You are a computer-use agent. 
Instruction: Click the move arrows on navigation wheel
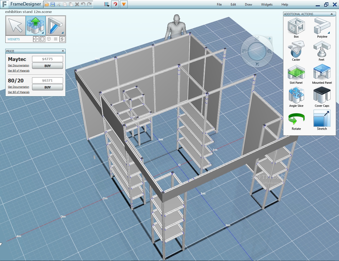click(270, 39)
